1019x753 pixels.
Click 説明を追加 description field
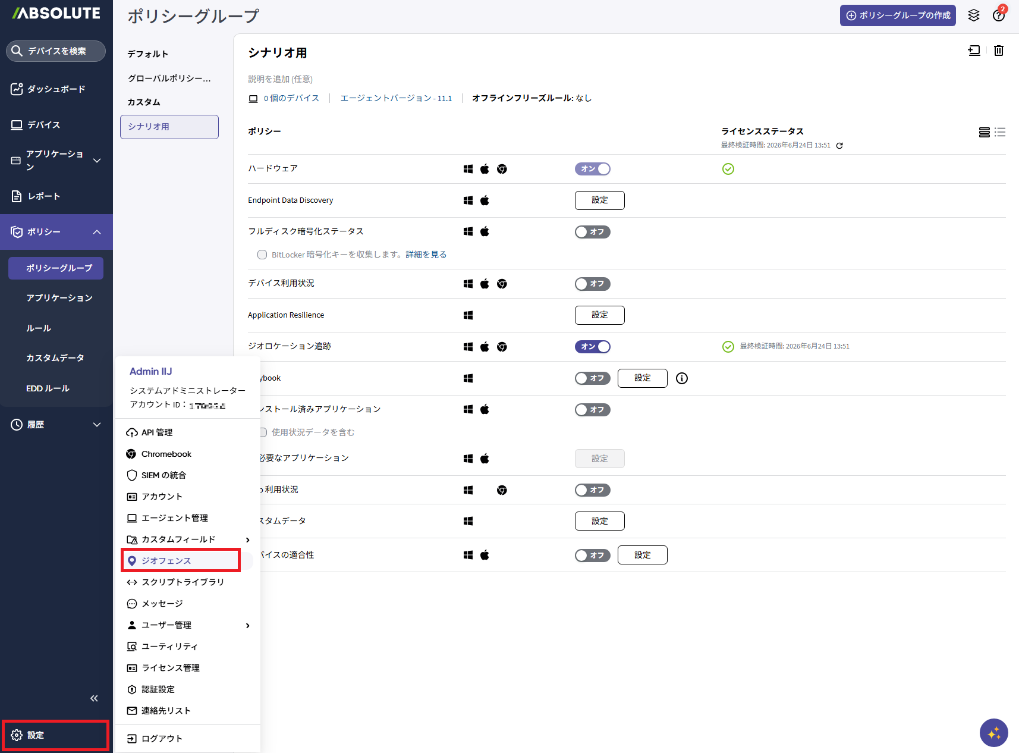[x=280, y=79]
